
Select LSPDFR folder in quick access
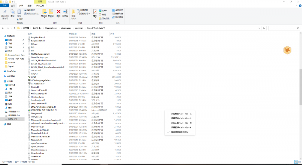10,63
